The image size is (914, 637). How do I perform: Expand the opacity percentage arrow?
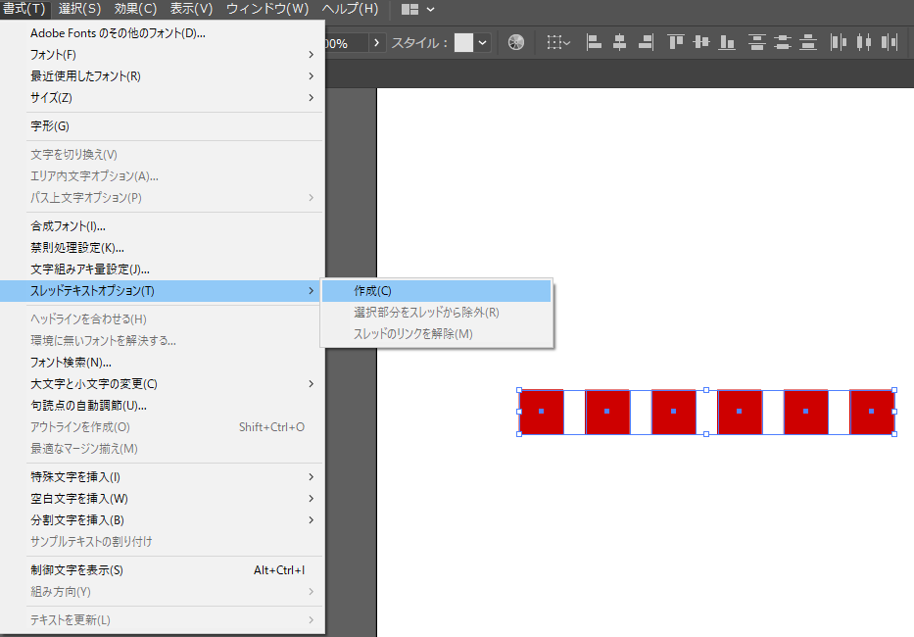(x=376, y=43)
